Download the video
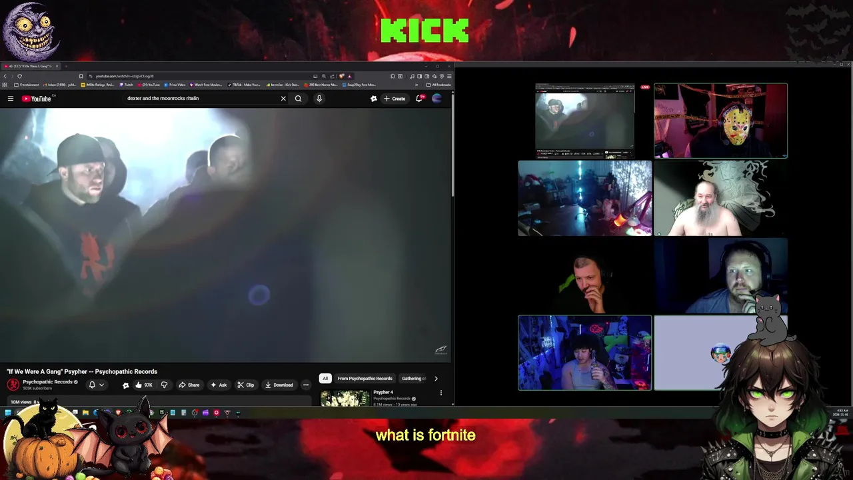This screenshot has height=480, width=853. point(279,385)
